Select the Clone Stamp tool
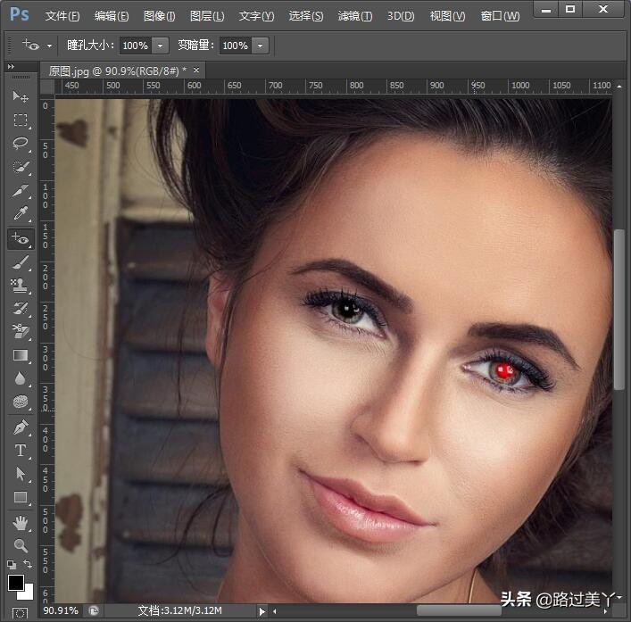This screenshot has width=631, height=622. point(21,286)
